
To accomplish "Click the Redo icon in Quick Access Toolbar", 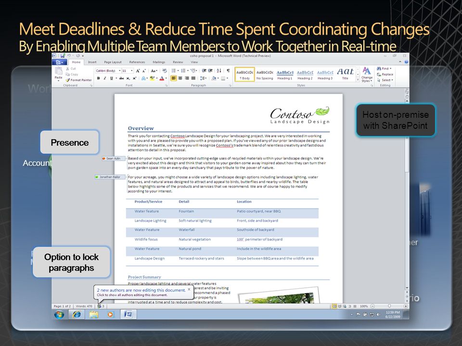I will tap(78, 56).
